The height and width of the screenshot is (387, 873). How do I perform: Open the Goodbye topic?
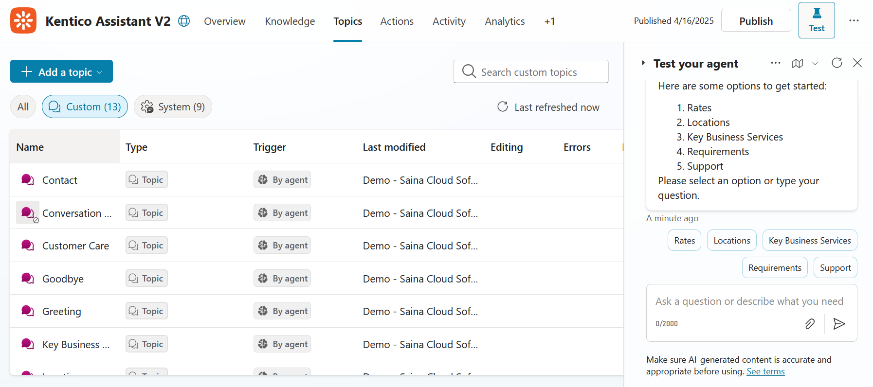[63, 279]
